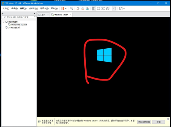Screen dimensions: 171x127
Task: Send Ctrl+Alt+Del to the VM
Action: [x=71, y=8]
